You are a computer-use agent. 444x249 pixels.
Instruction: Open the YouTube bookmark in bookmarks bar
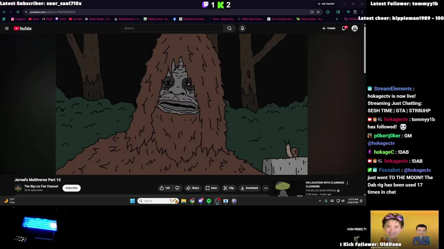coord(75,19)
